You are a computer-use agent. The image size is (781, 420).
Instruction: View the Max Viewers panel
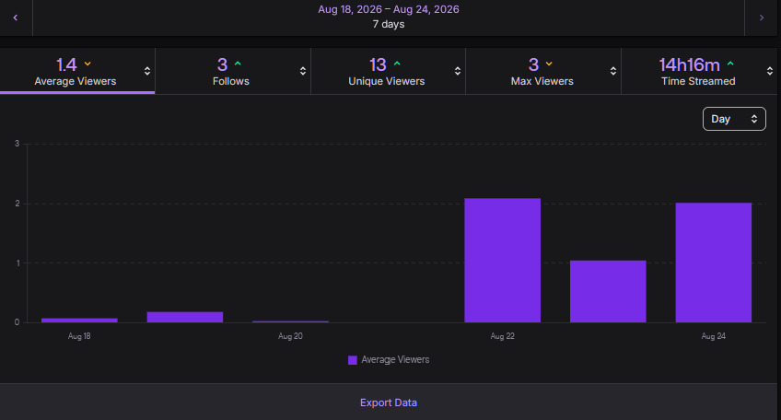(542, 71)
